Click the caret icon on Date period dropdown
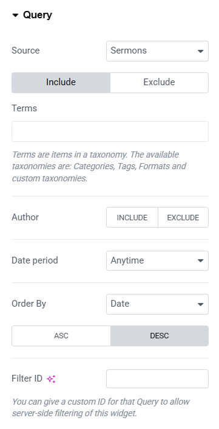 pos(200,260)
